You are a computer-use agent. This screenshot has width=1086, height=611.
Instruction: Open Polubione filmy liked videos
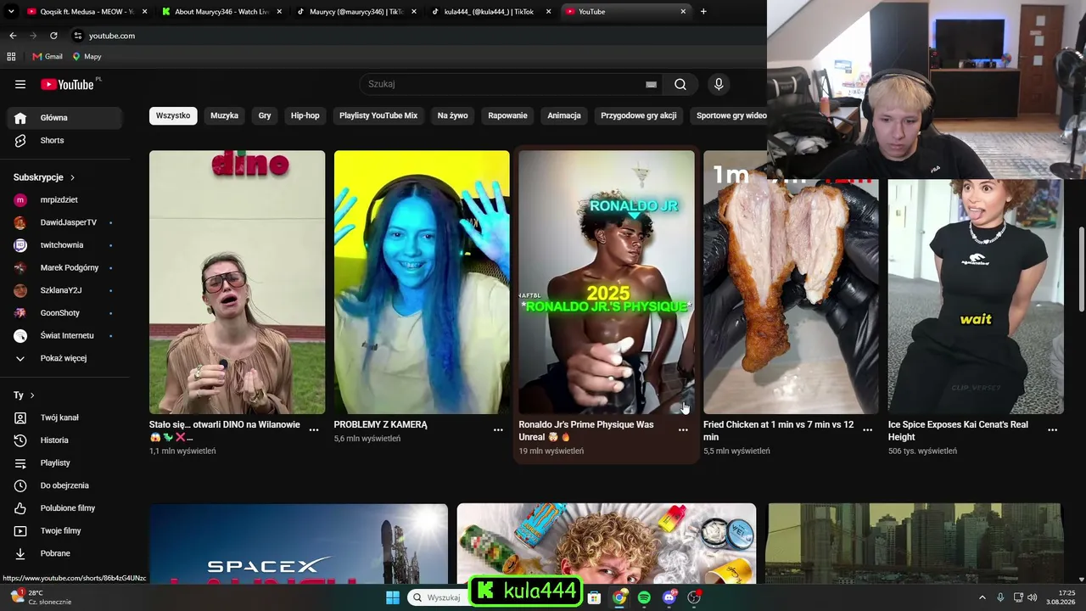click(x=64, y=508)
